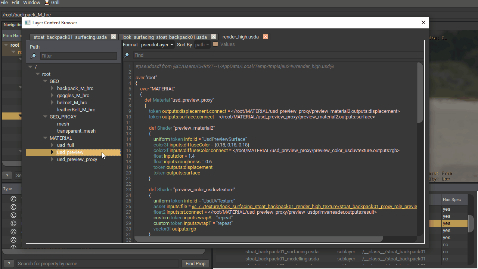Image resolution: width=478 pixels, height=269 pixels.
Task: Click the question mark button beside property search
Action: tap(9, 264)
